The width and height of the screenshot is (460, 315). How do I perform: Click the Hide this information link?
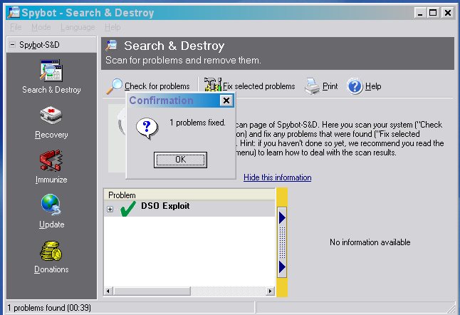click(x=277, y=177)
